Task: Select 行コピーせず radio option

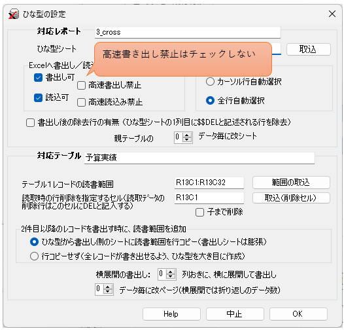Action: click(x=34, y=256)
